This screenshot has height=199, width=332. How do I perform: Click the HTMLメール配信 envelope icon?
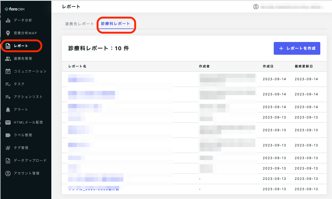(x=8, y=122)
